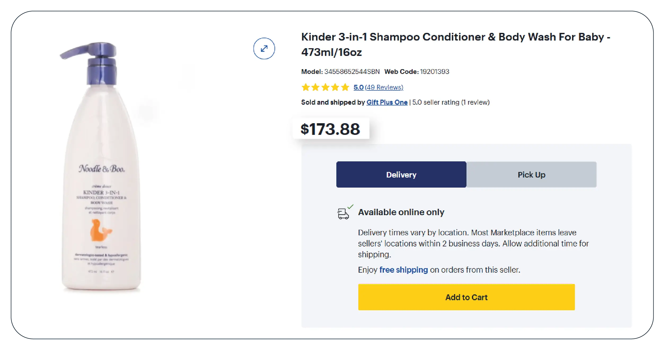Click the Web Code number 19201393
Screen dimensions: 665x350
pyautogui.click(x=434, y=72)
